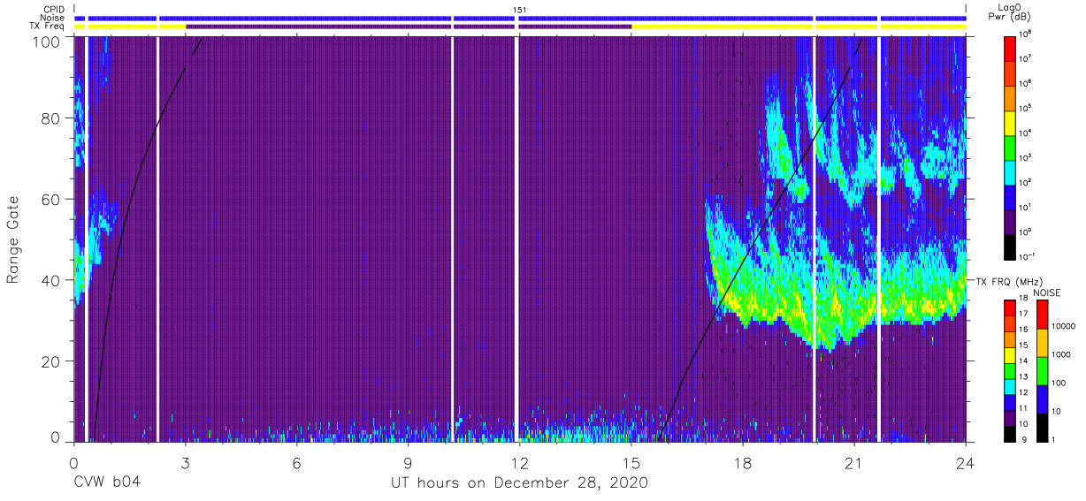Click the 'CVW b04' radar beam label
This screenshot has width=1086, height=501.
coord(107,482)
